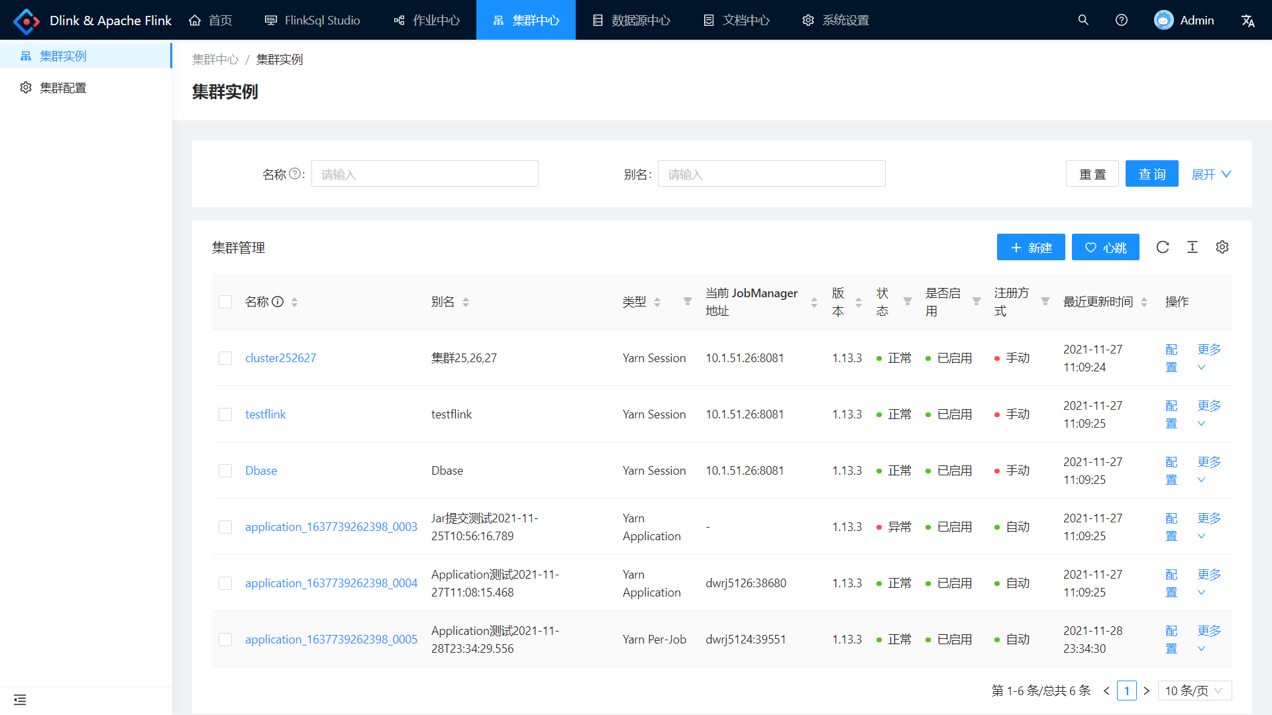Toggle checkbox for cluster252627 row
Viewport: 1272px width, 715px height.
tap(225, 358)
